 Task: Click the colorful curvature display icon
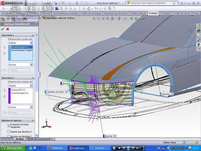point(57,9)
